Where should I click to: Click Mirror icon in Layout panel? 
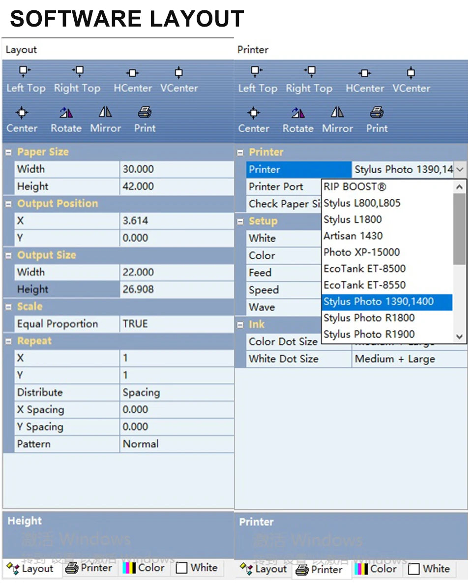click(105, 112)
